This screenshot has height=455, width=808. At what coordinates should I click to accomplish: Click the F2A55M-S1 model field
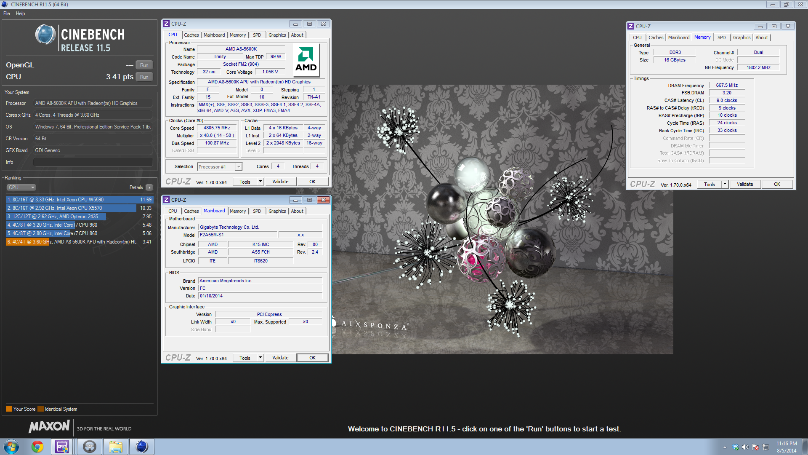click(x=238, y=235)
